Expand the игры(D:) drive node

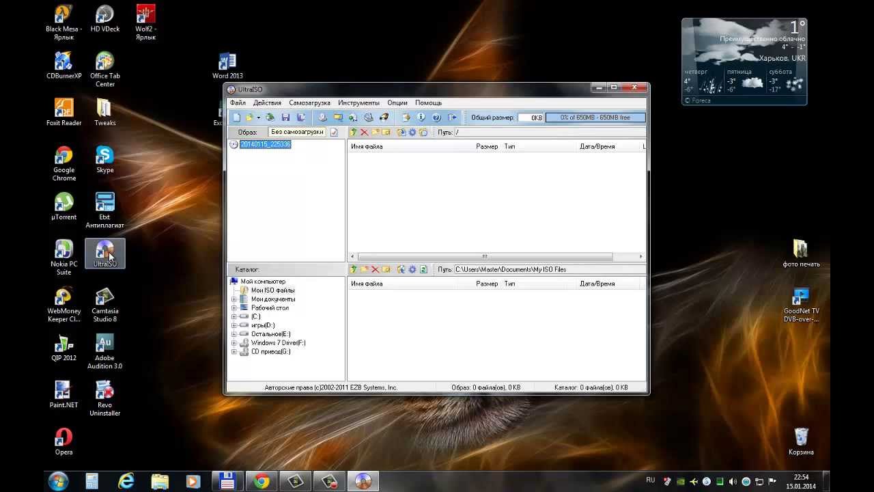pyautogui.click(x=234, y=325)
